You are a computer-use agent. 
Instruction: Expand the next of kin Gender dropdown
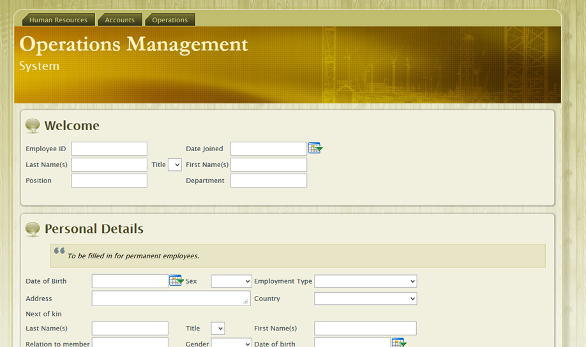(231, 343)
